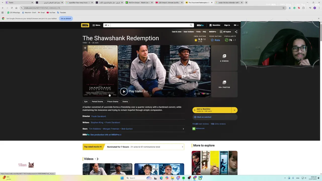The height and width of the screenshot is (181, 322).
Task: Open the Trivia page
Action: coord(198,32)
